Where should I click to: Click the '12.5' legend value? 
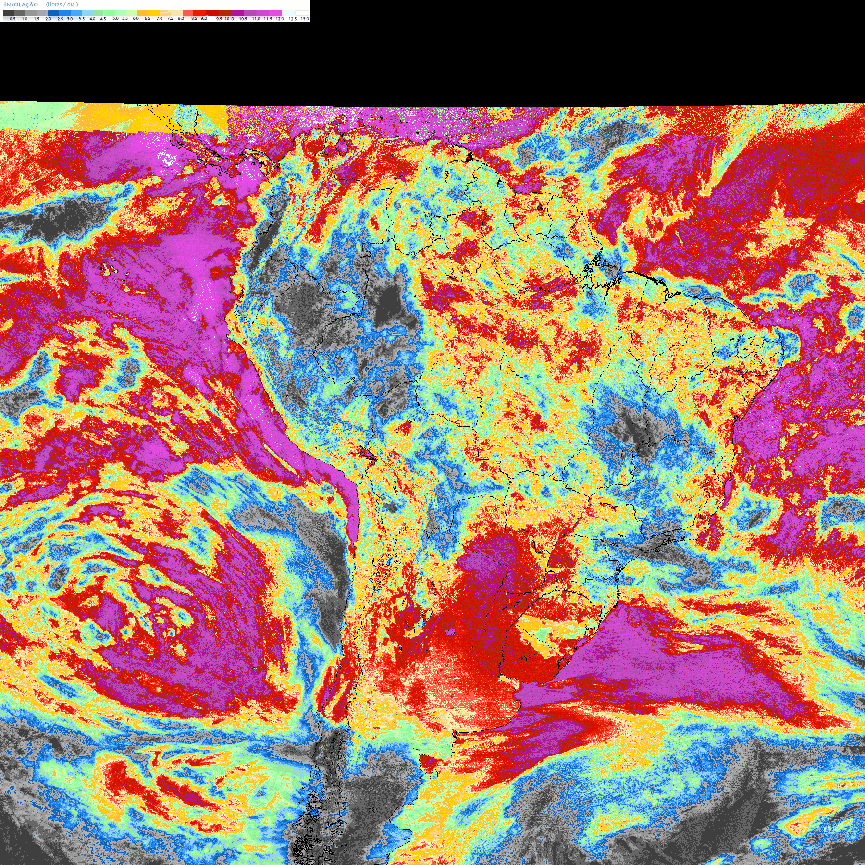click(293, 19)
